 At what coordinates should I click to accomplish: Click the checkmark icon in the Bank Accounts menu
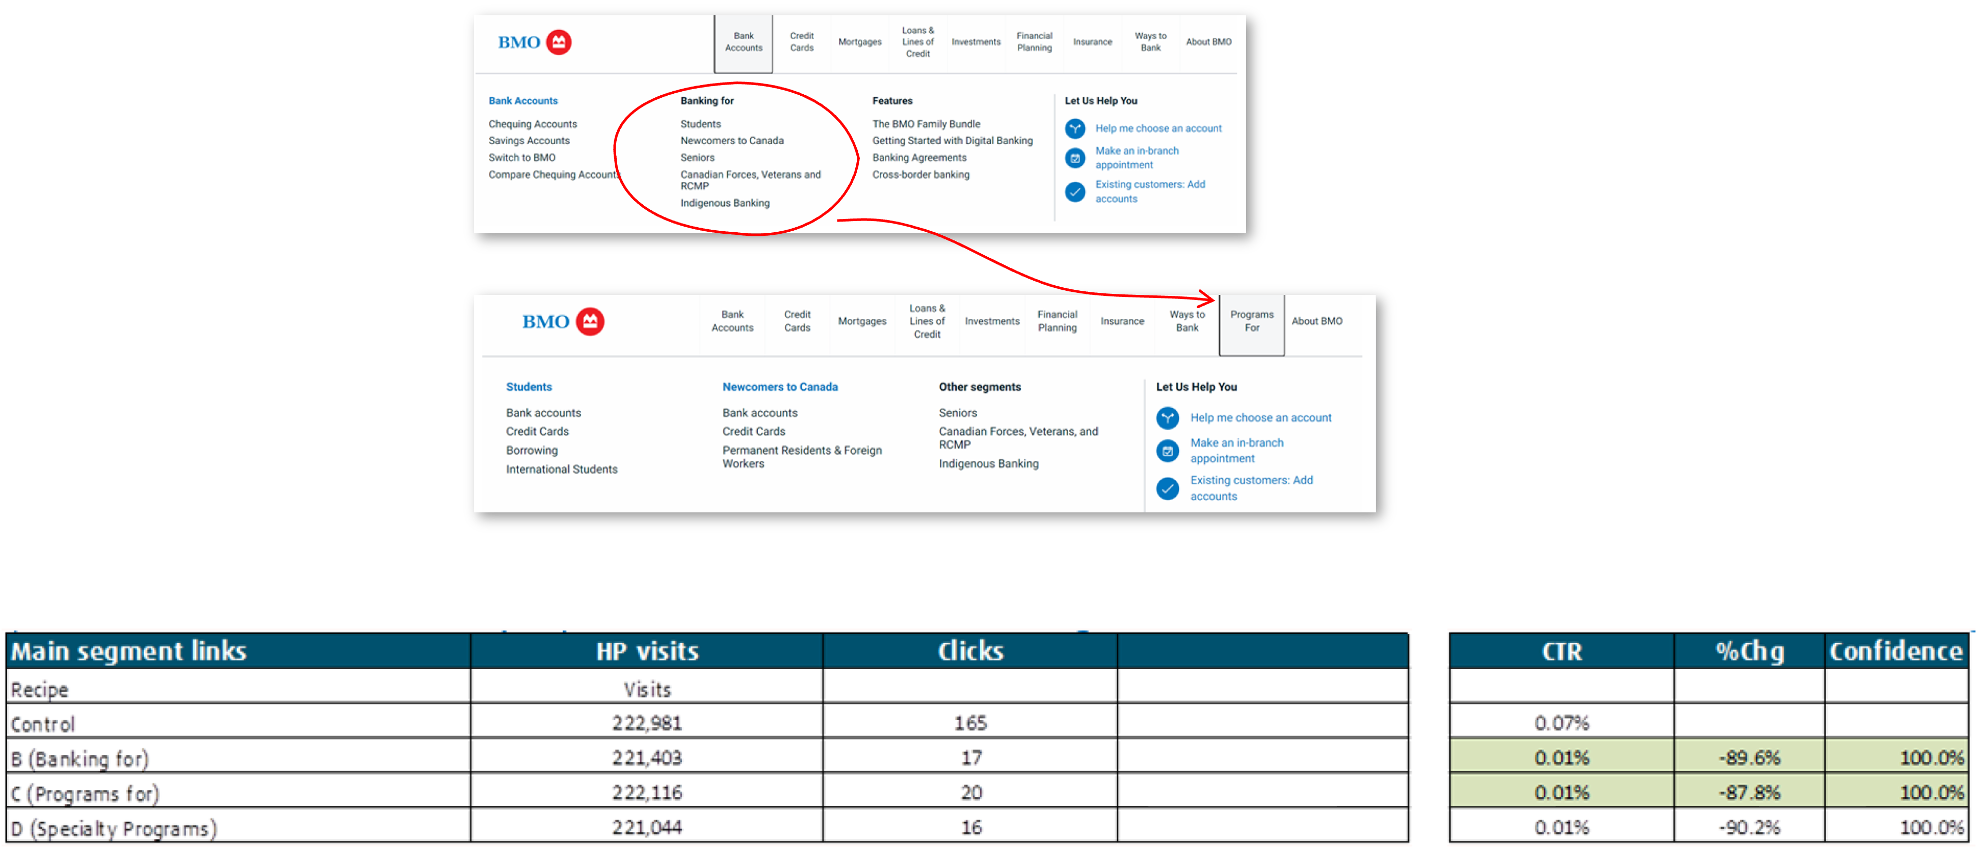click(1075, 192)
